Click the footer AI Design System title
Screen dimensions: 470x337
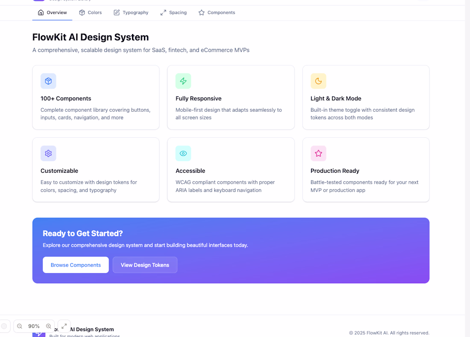click(92, 329)
